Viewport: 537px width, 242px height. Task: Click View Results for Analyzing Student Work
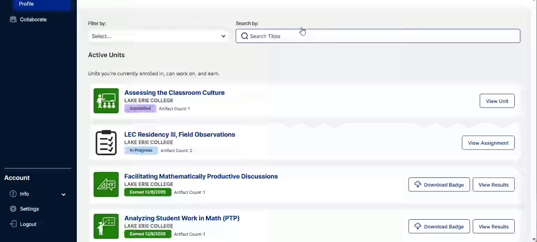pyautogui.click(x=493, y=226)
